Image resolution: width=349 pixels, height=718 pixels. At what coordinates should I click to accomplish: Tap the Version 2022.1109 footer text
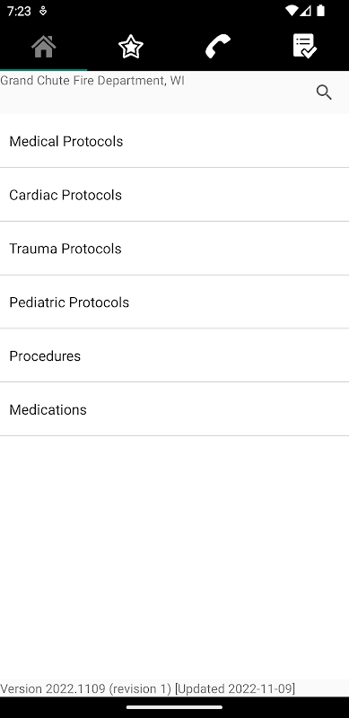click(147, 688)
